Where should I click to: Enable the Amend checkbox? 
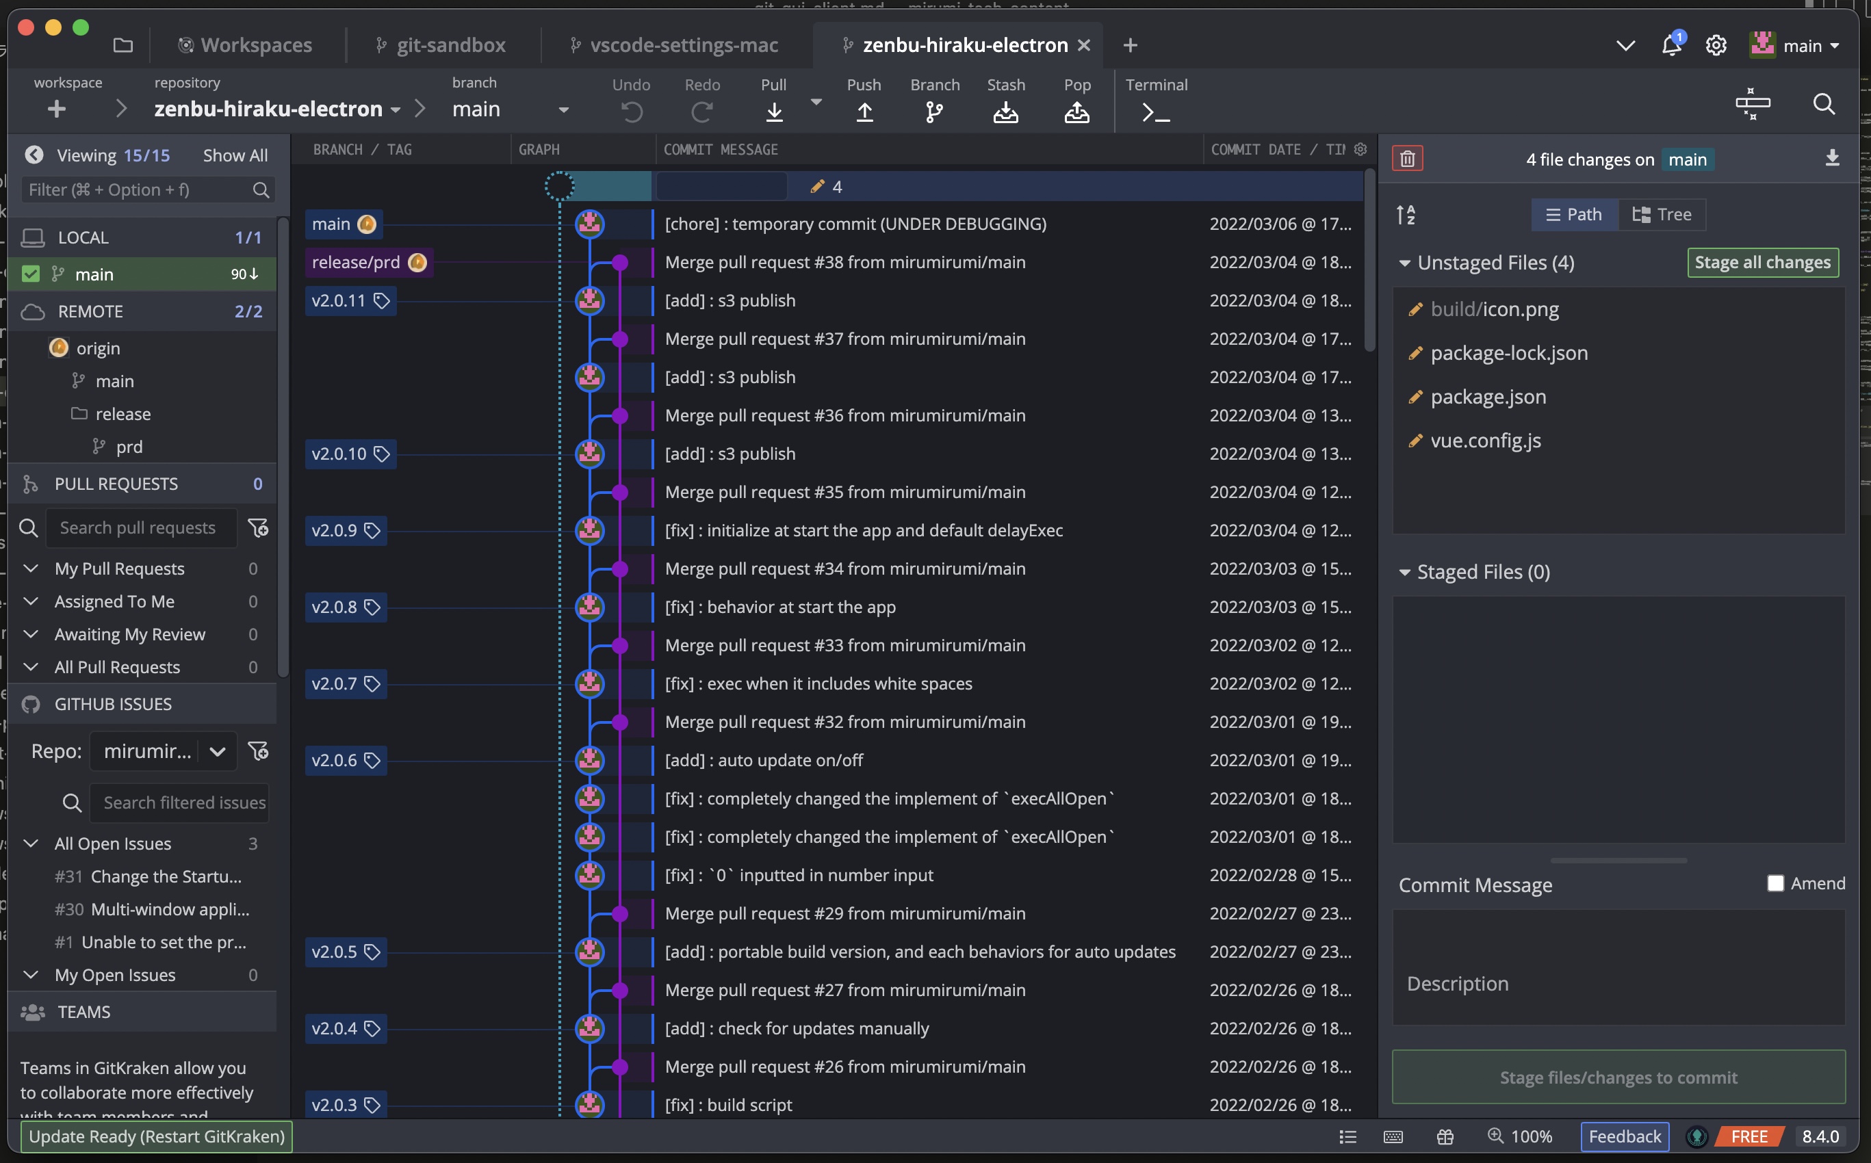point(1775,883)
